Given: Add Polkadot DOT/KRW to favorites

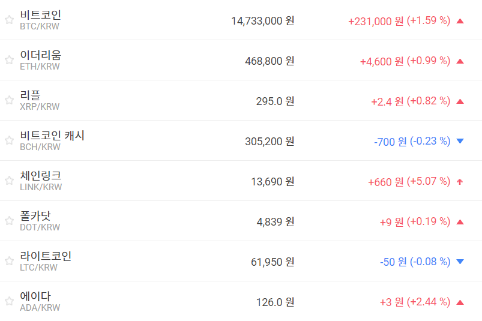Looking at the screenshot, I should (x=9, y=221).
